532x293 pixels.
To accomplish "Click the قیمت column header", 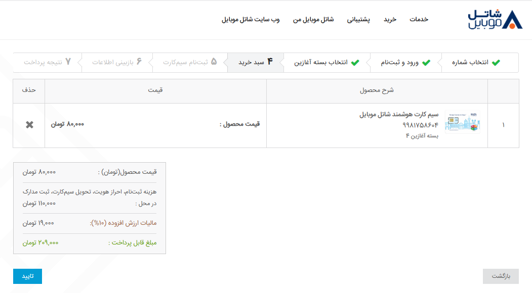I will [155, 90].
